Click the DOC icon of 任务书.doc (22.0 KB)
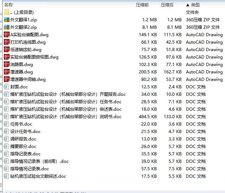The image size is (225, 193). [x=6, y=124]
